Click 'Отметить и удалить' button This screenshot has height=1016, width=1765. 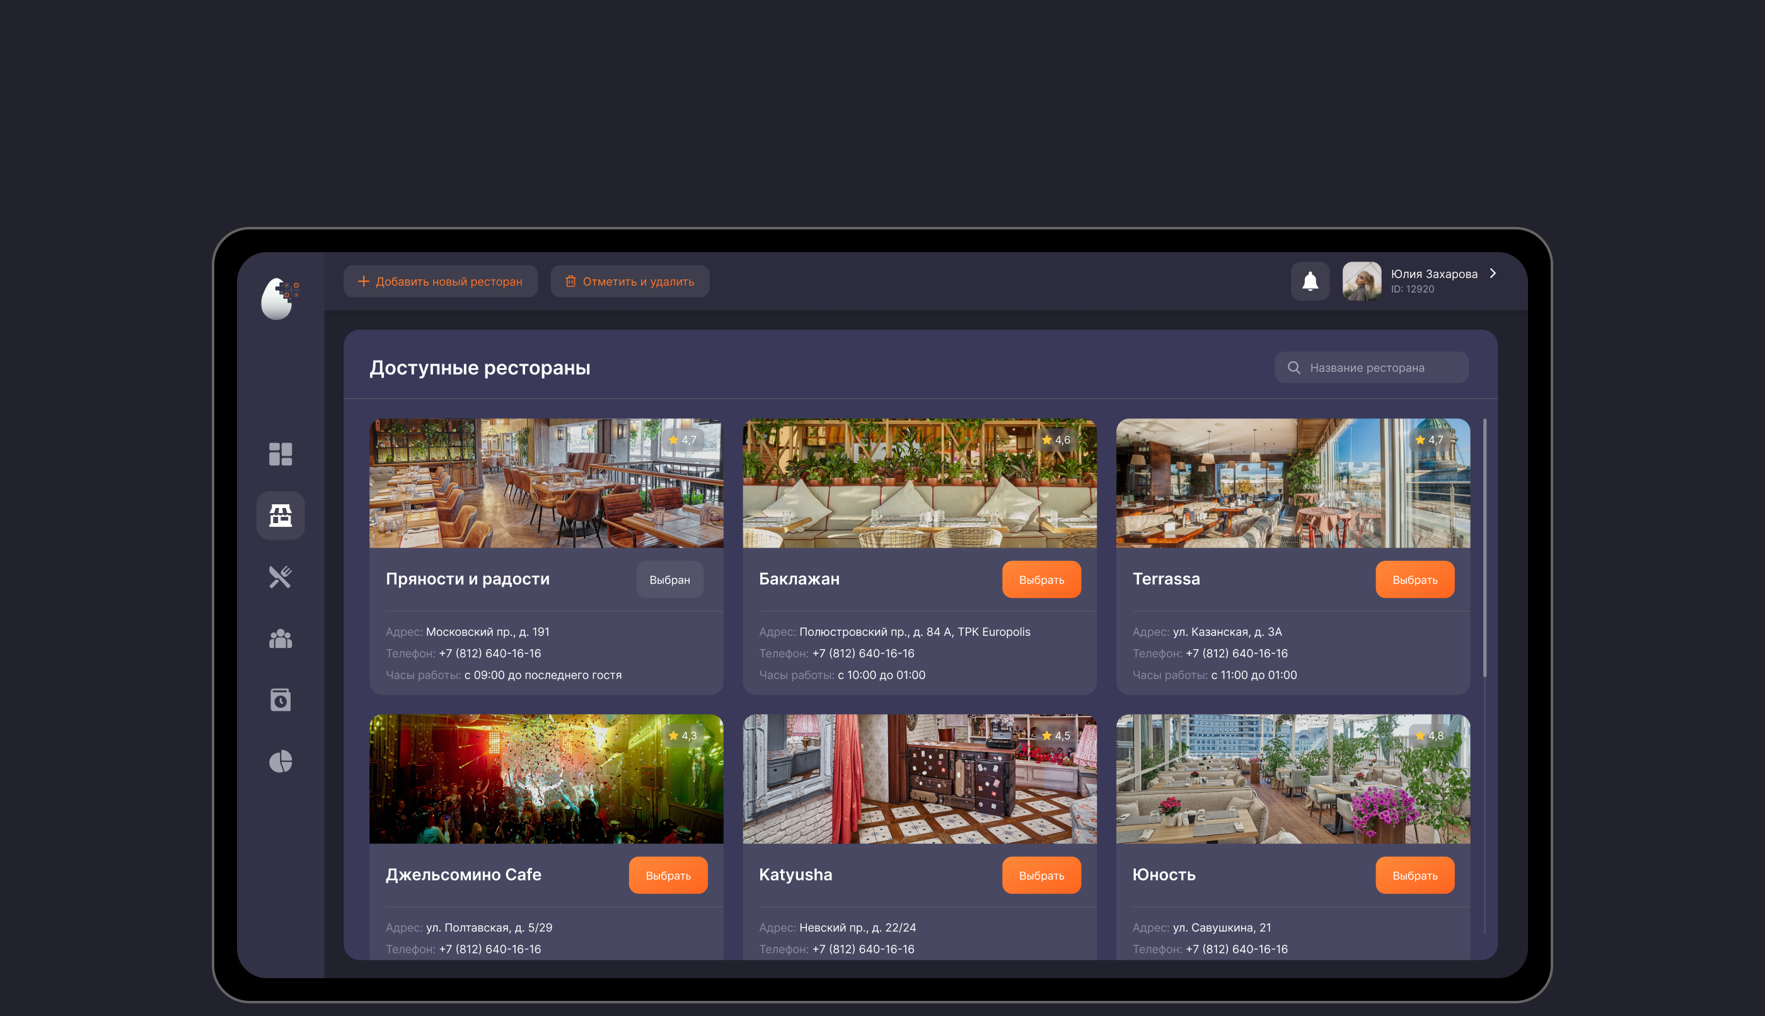[630, 281]
